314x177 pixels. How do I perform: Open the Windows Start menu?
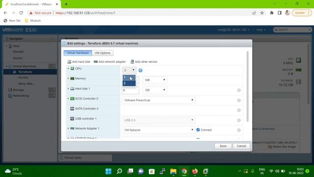[x=108, y=172]
